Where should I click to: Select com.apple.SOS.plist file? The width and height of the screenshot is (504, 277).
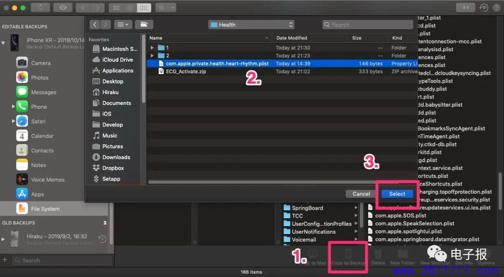tap(396, 215)
